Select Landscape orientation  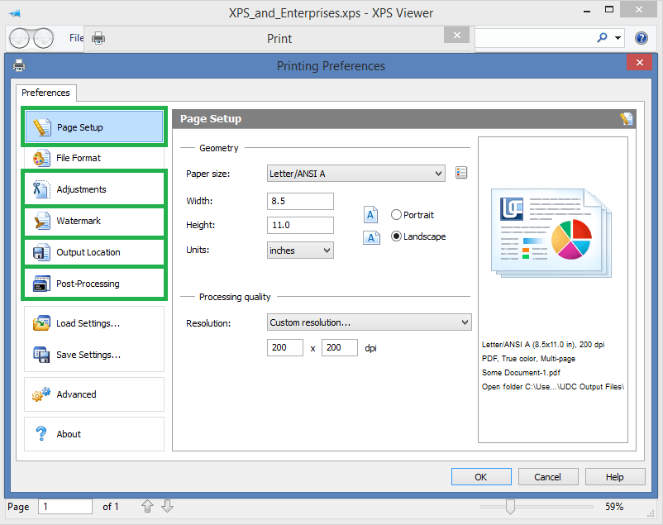coord(418,236)
